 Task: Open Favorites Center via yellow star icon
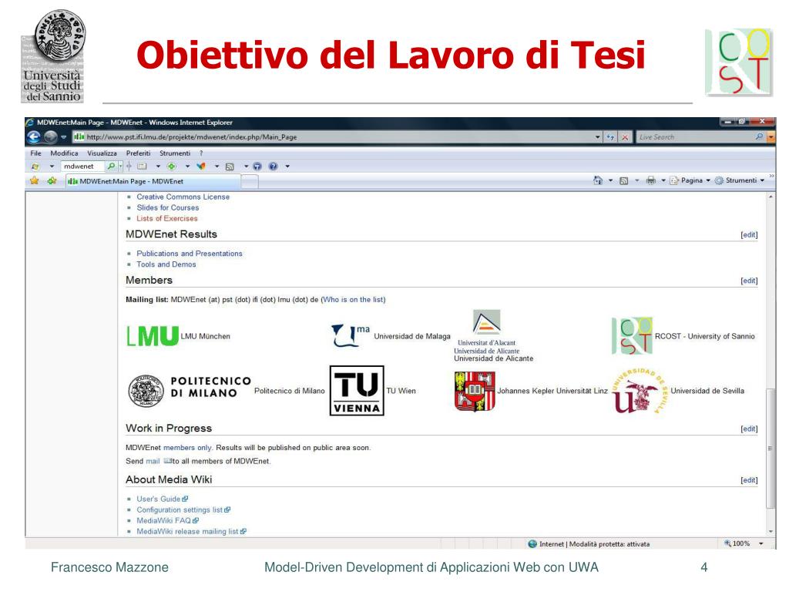tap(34, 180)
